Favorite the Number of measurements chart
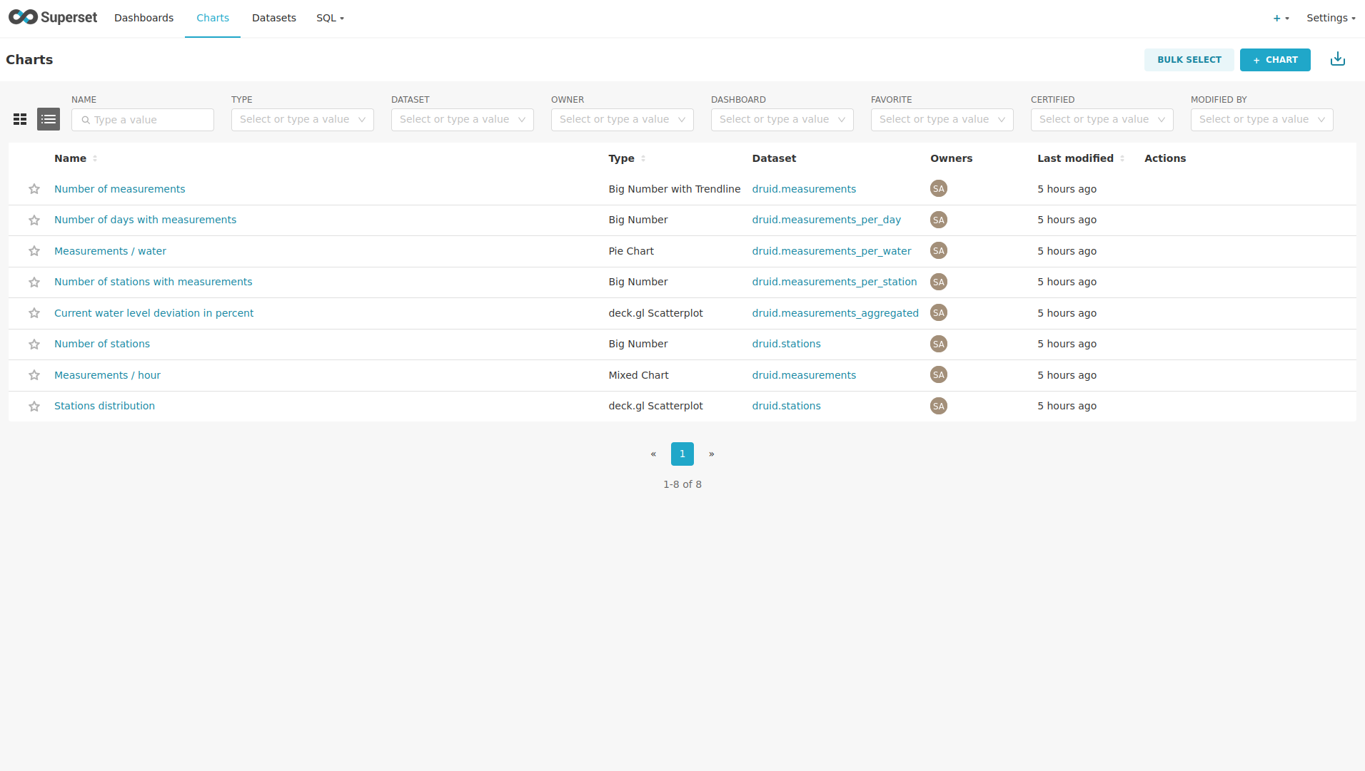Screen dimensions: 1365x771 click(x=34, y=189)
